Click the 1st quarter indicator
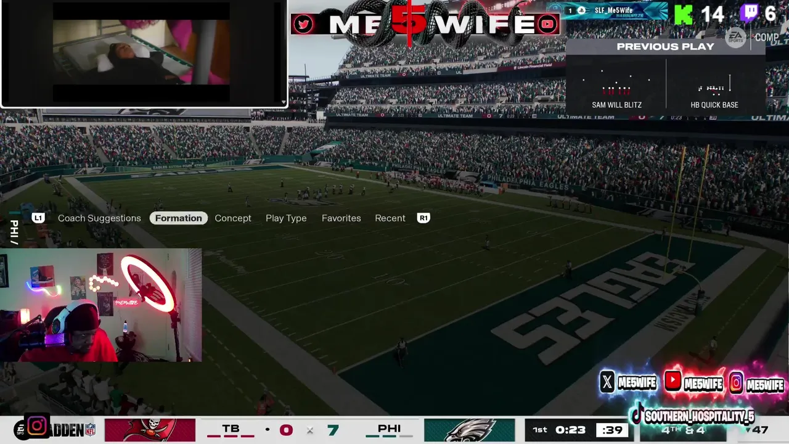789x444 pixels. (x=539, y=430)
